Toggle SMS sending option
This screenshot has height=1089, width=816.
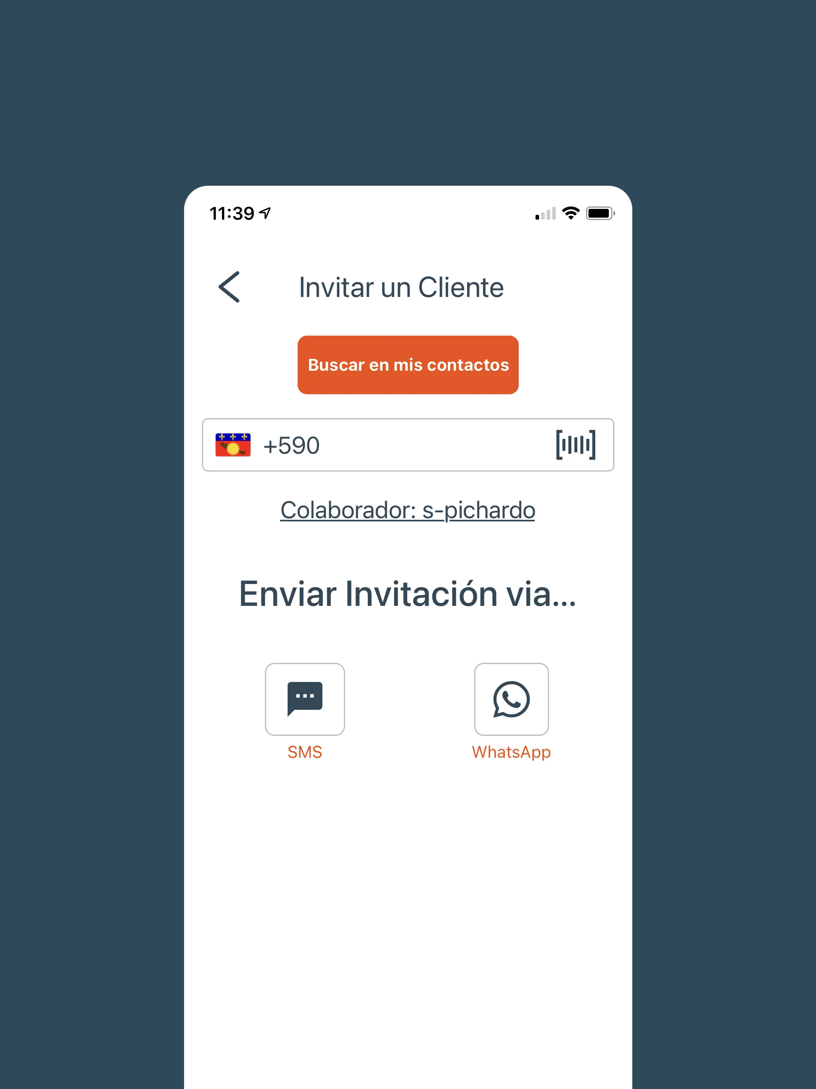coord(305,703)
